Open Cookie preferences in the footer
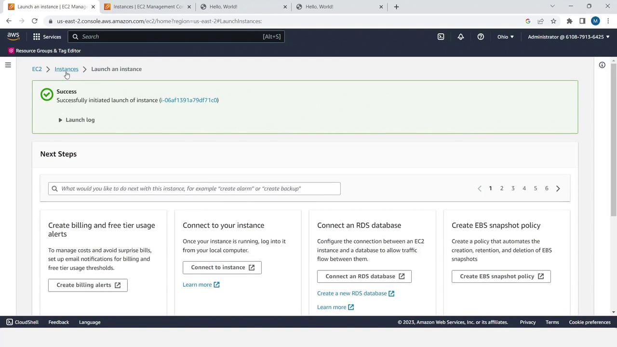The height and width of the screenshot is (347, 617). tap(590, 322)
